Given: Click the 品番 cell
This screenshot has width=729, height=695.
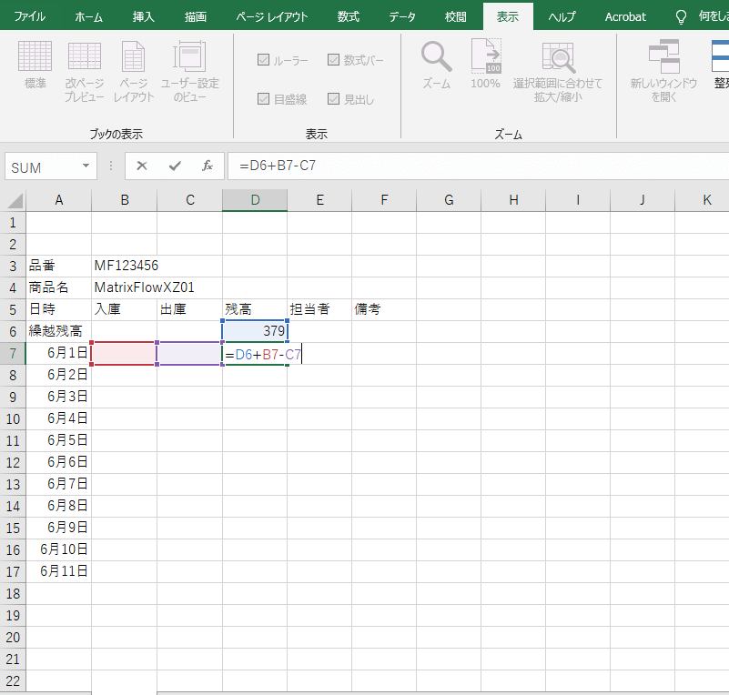Looking at the screenshot, I should (x=58, y=266).
